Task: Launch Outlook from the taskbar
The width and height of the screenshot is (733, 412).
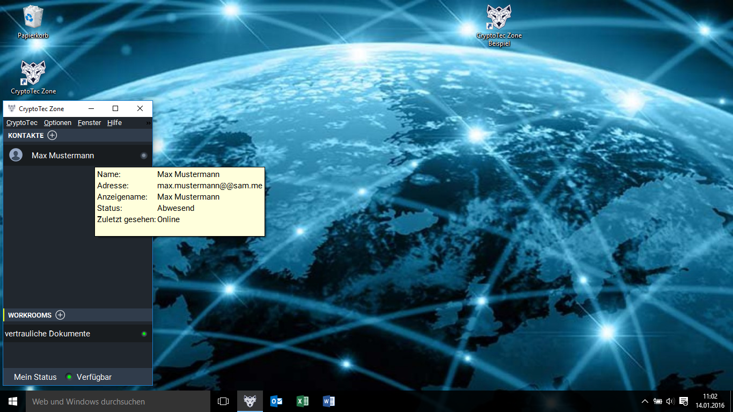Action: click(276, 401)
